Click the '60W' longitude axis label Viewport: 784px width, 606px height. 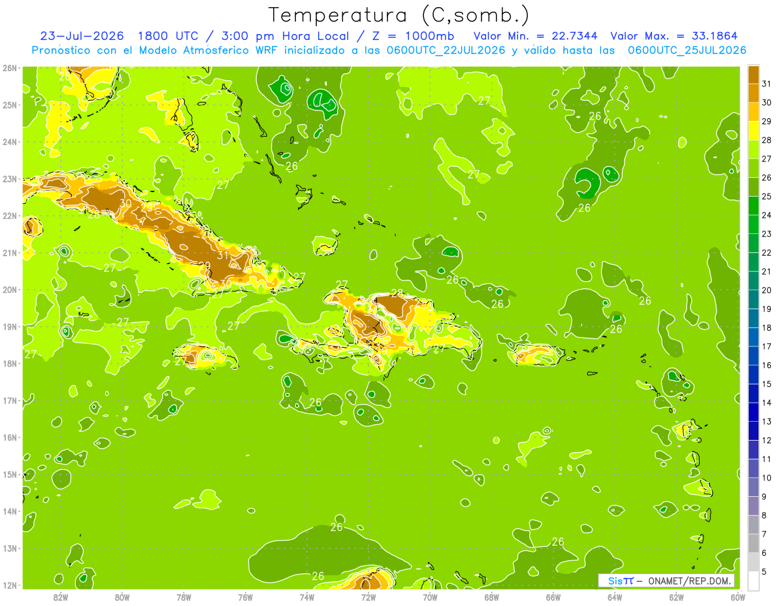[738, 597]
